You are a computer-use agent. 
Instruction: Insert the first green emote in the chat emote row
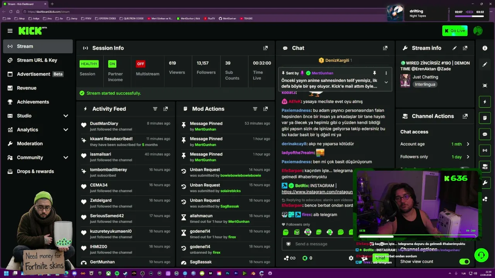pyautogui.click(x=286, y=232)
